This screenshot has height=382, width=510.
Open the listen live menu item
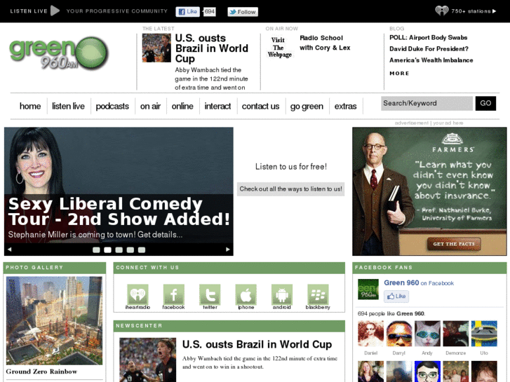(x=68, y=106)
